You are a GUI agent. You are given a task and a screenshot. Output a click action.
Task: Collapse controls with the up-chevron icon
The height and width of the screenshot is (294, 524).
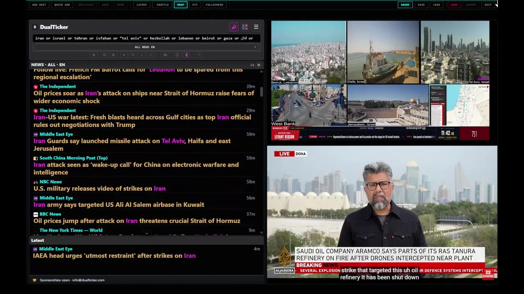(199, 55)
